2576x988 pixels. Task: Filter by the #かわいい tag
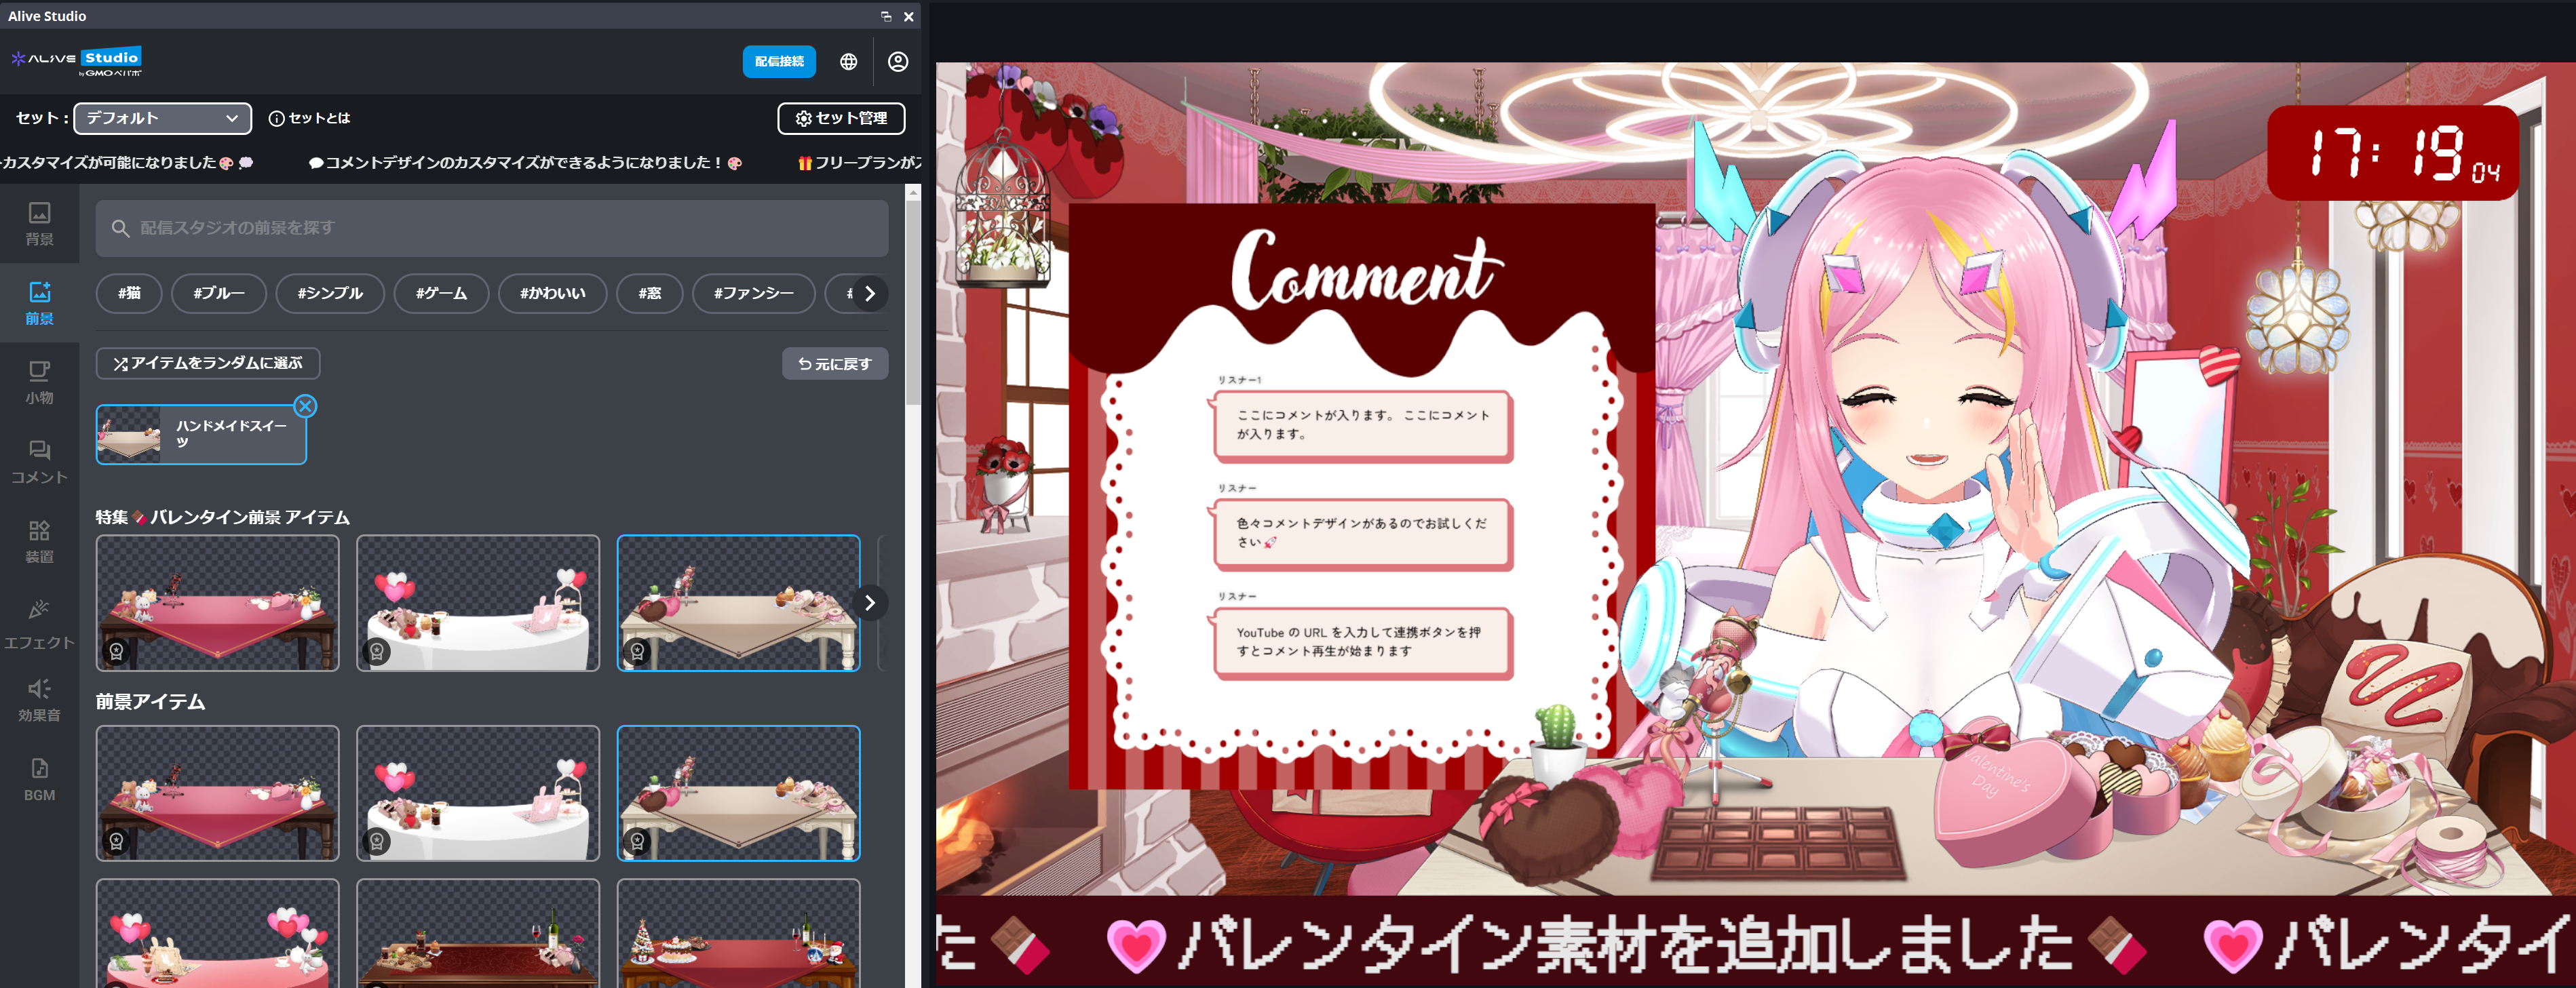click(552, 293)
